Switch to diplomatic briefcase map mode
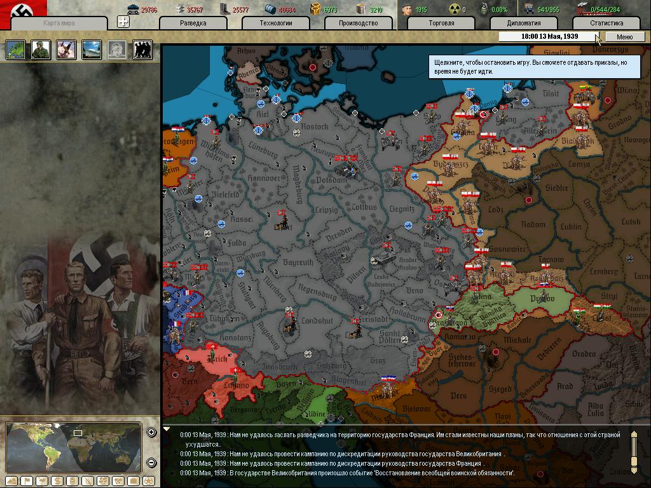Screen dimensions: 651x488 click(134, 481)
